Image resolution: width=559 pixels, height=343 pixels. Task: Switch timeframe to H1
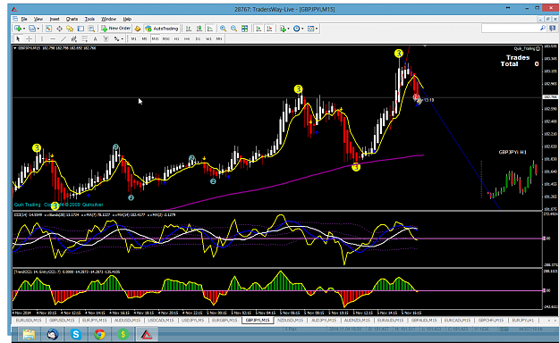click(x=176, y=38)
